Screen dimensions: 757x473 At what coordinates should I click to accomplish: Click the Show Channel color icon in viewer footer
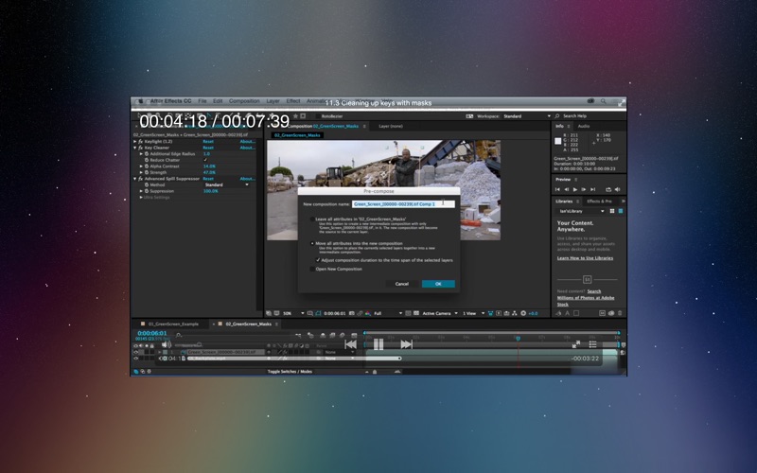point(368,313)
